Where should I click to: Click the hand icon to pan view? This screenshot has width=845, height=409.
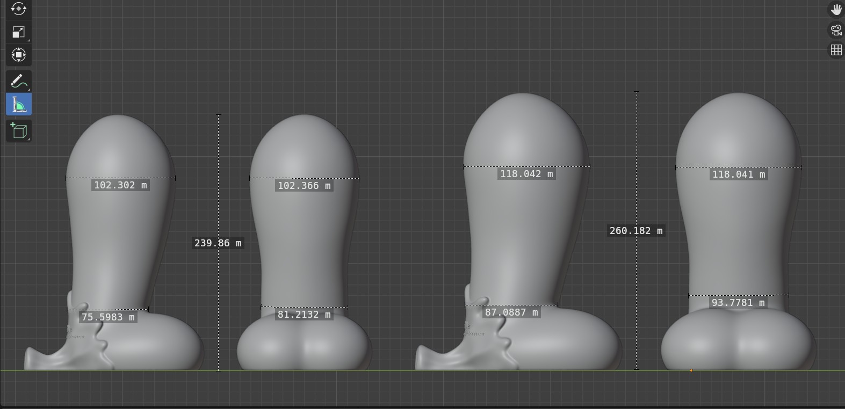836,9
